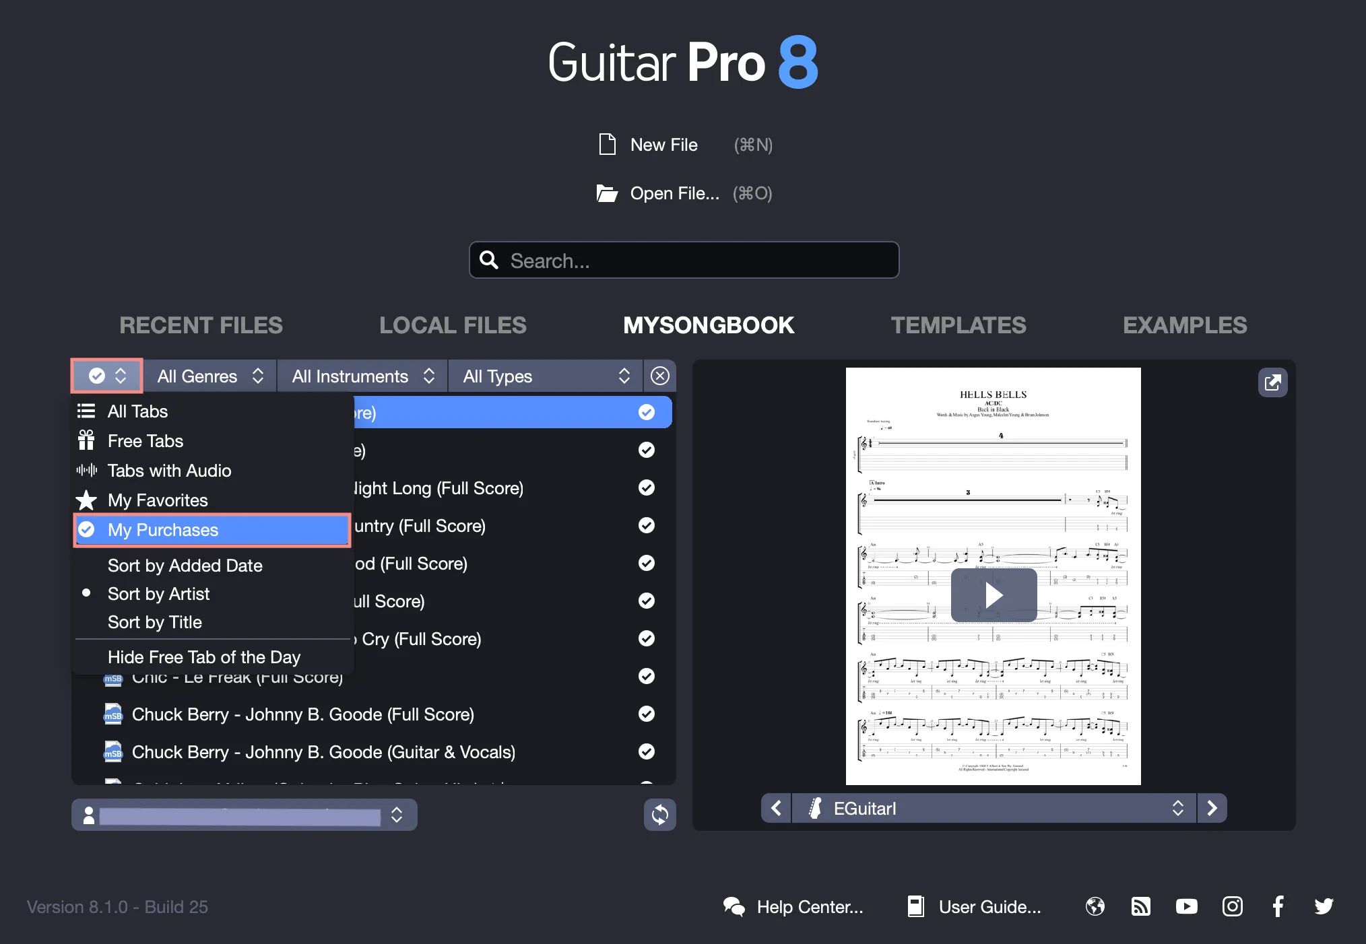Click the star icon beside My Favorites
The width and height of the screenshot is (1366, 944).
tap(86, 500)
